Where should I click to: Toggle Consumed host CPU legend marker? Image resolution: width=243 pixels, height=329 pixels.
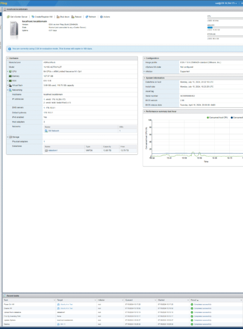208,118
